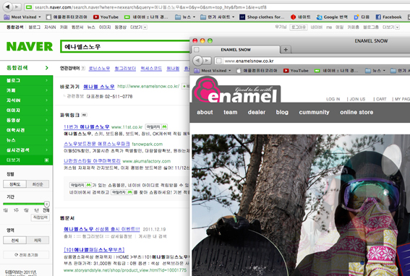Go forward in the Naver browser window
This screenshot has height=276, width=410.
tap(16, 7)
